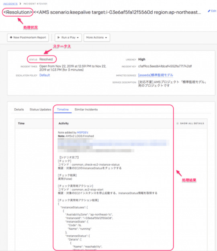Click the Edit pencil link

point(212,11)
